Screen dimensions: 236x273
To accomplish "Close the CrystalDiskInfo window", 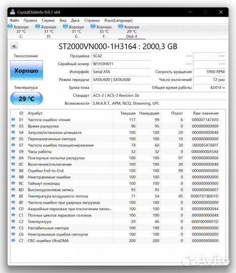I will pos(221,12).
